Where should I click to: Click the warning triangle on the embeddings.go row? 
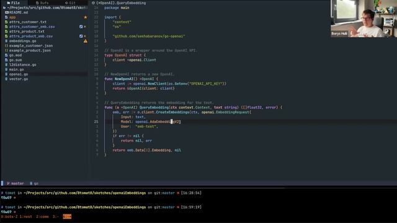pos(86,41)
